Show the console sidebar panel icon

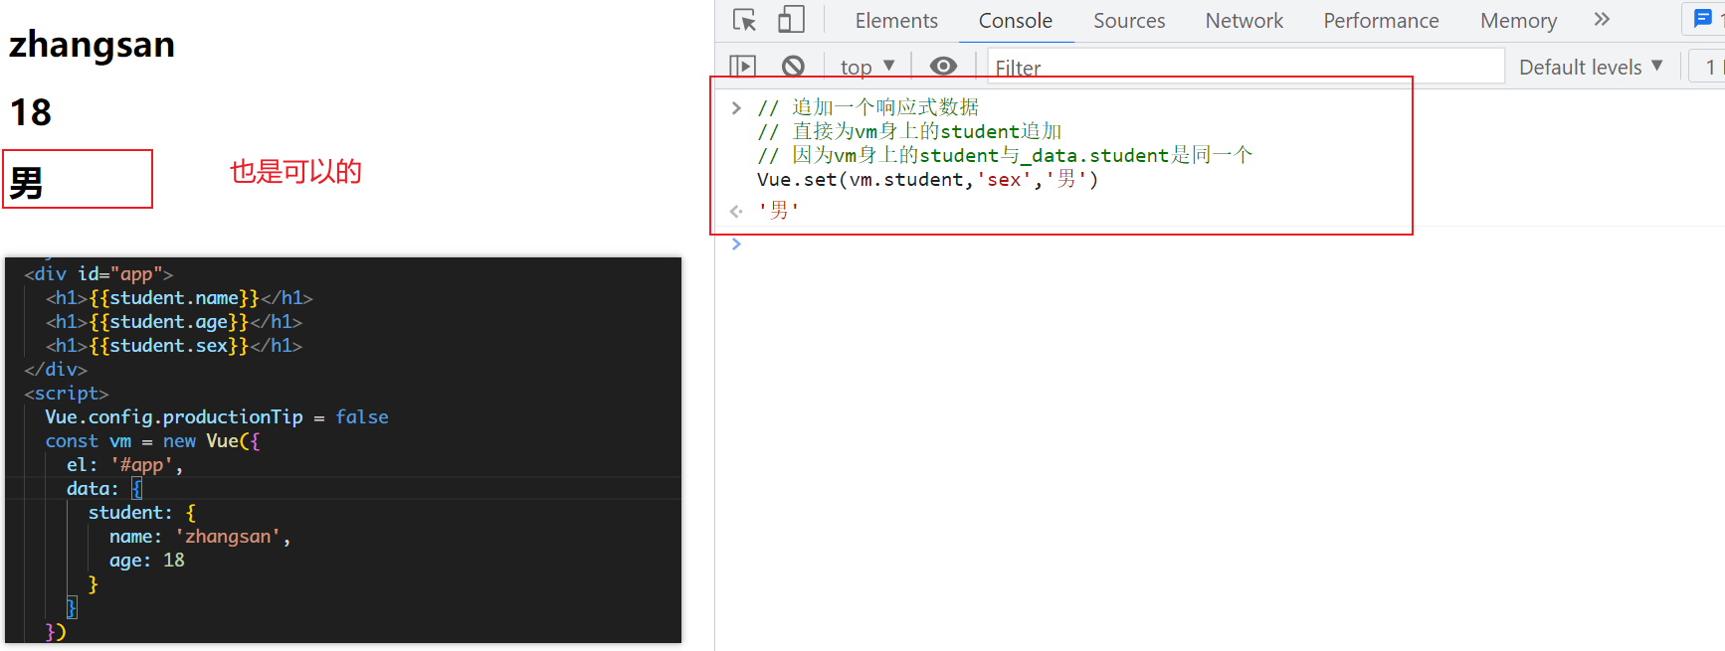[742, 67]
